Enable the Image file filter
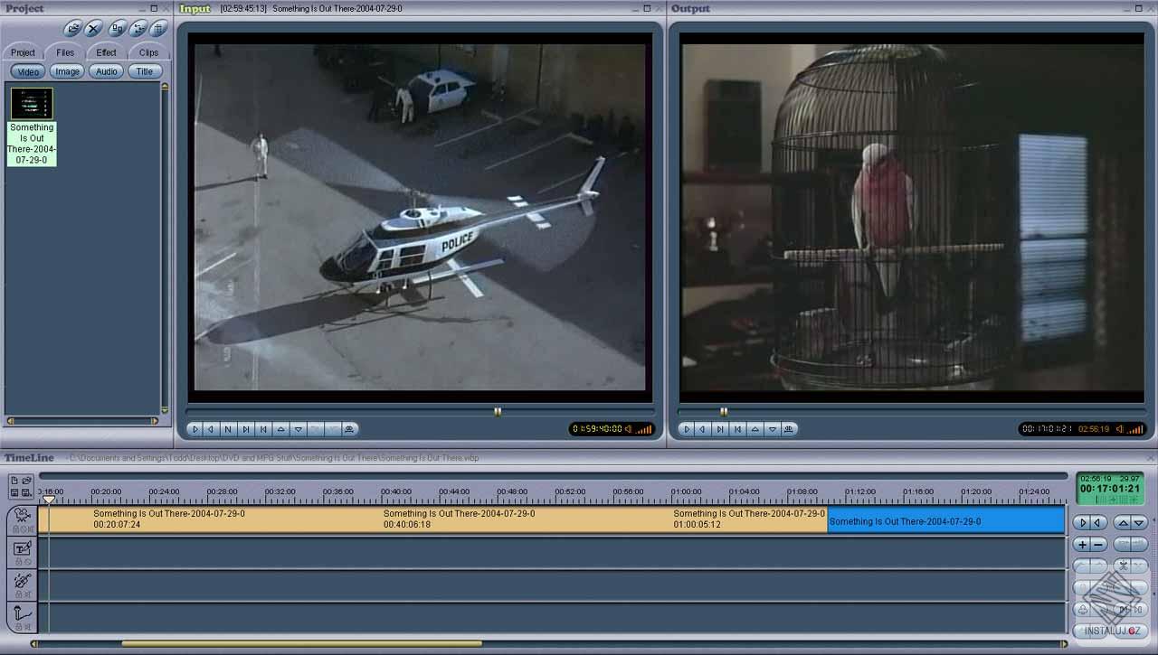This screenshot has height=655, width=1158. (x=67, y=71)
